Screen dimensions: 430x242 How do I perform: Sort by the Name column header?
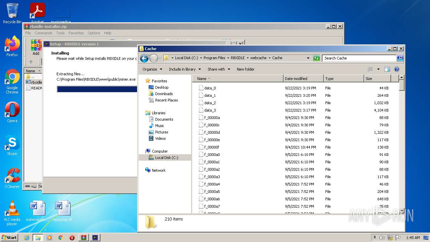click(238, 79)
